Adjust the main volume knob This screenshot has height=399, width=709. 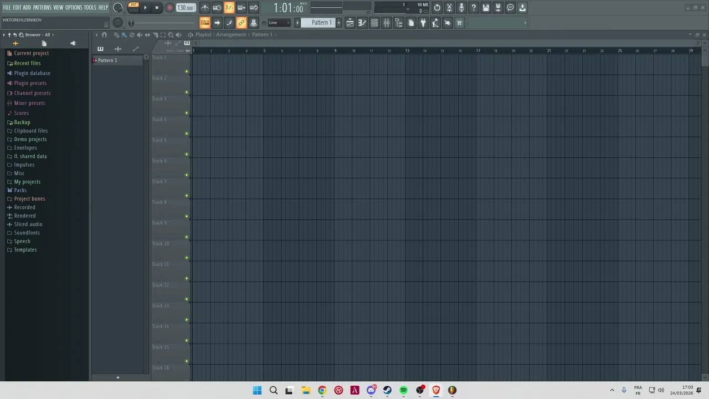pos(117,8)
